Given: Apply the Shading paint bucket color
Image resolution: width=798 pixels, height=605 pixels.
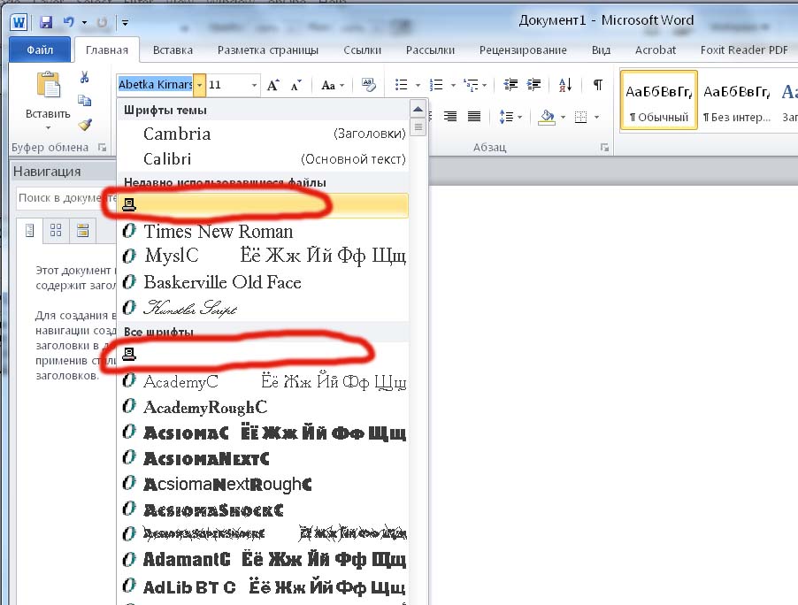Looking at the screenshot, I should click(x=547, y=117).
